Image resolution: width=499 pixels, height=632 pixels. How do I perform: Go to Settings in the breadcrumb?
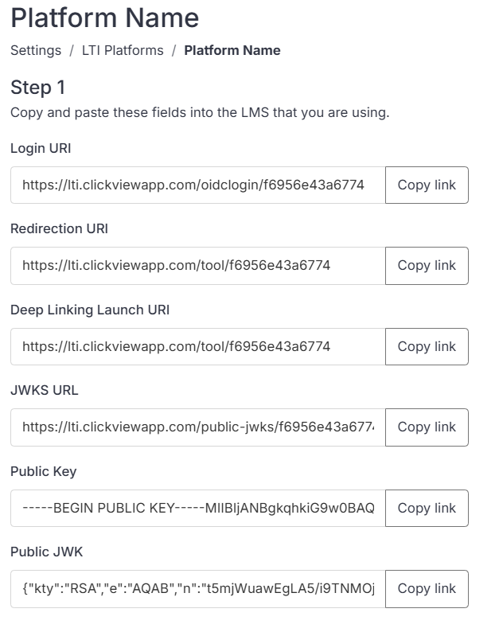point(36,50)
